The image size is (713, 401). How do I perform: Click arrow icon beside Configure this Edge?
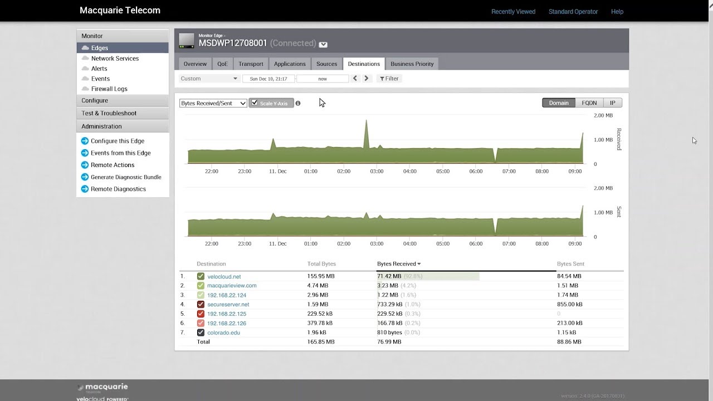85,141
